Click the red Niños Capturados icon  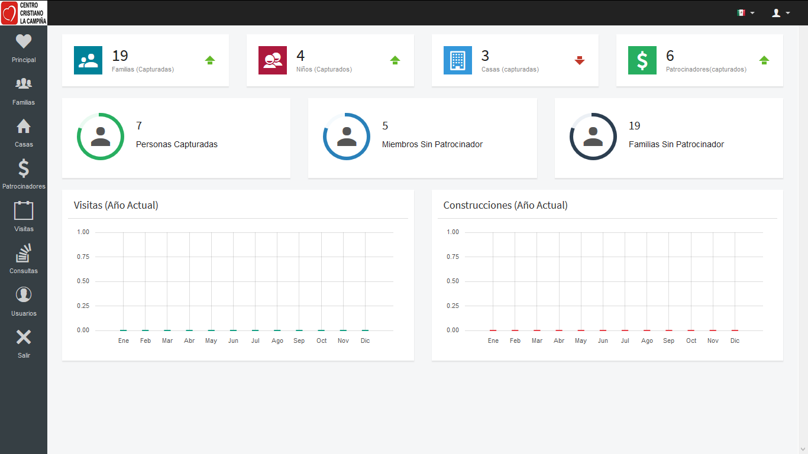pyautogui.click(x=273, y=60)
